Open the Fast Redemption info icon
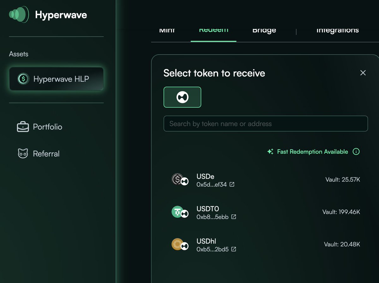 [356, 152]
